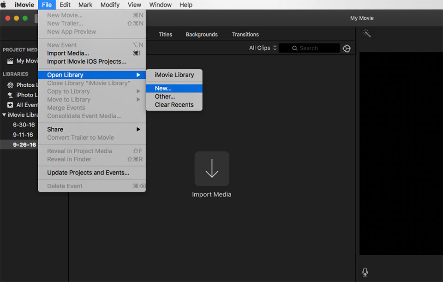Viewport: 443px width, 282px height.
Task: Click into the Search clips field
Action: (309, 48)
